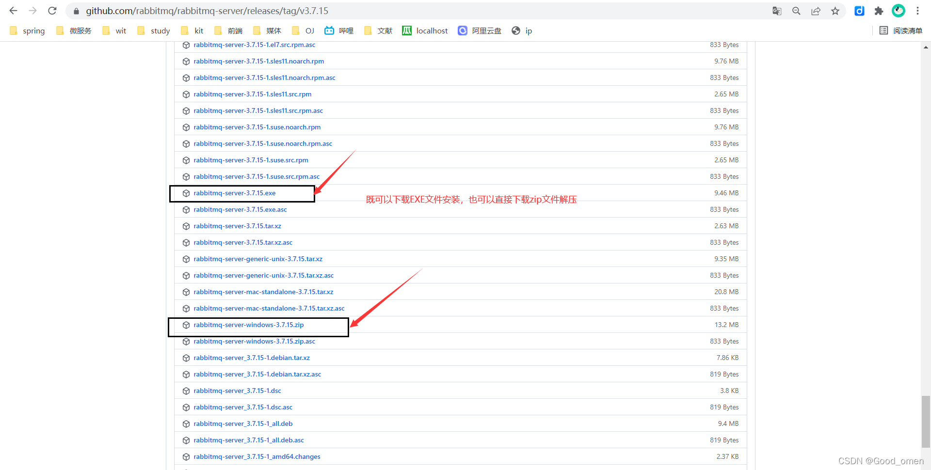Open rabbitmq-server_3.7.15-1.dsc link
The height and width of the screenshot is (470, 931).
click(x=237, y=391)
